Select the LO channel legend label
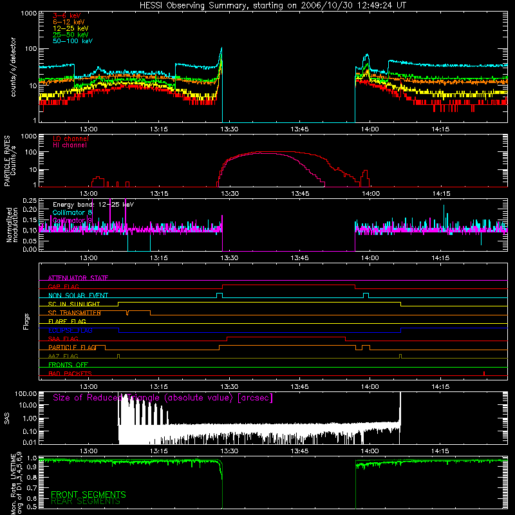Screen dimensions: 515x515 tap(71, 138)
